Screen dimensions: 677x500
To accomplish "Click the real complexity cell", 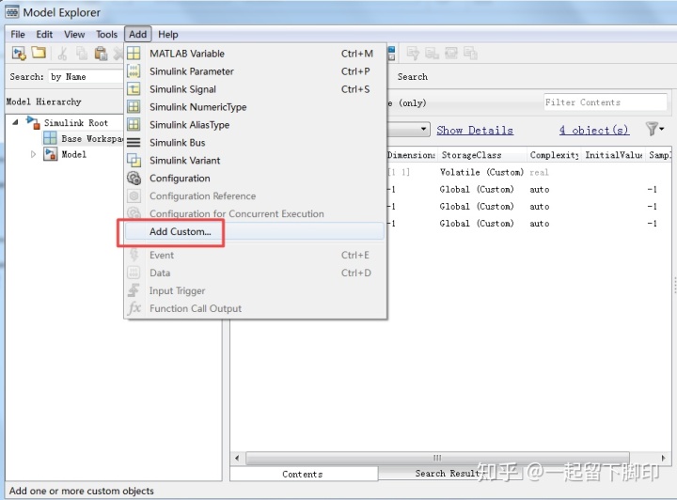I will pos(540,172).
